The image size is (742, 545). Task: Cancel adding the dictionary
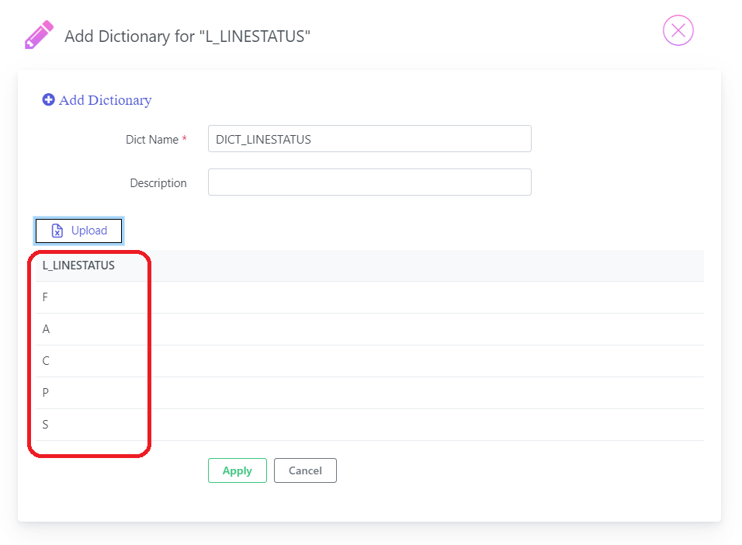click(305, 470)
